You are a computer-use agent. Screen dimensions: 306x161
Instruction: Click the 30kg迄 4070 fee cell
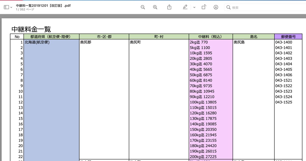[x=201, y=64]
